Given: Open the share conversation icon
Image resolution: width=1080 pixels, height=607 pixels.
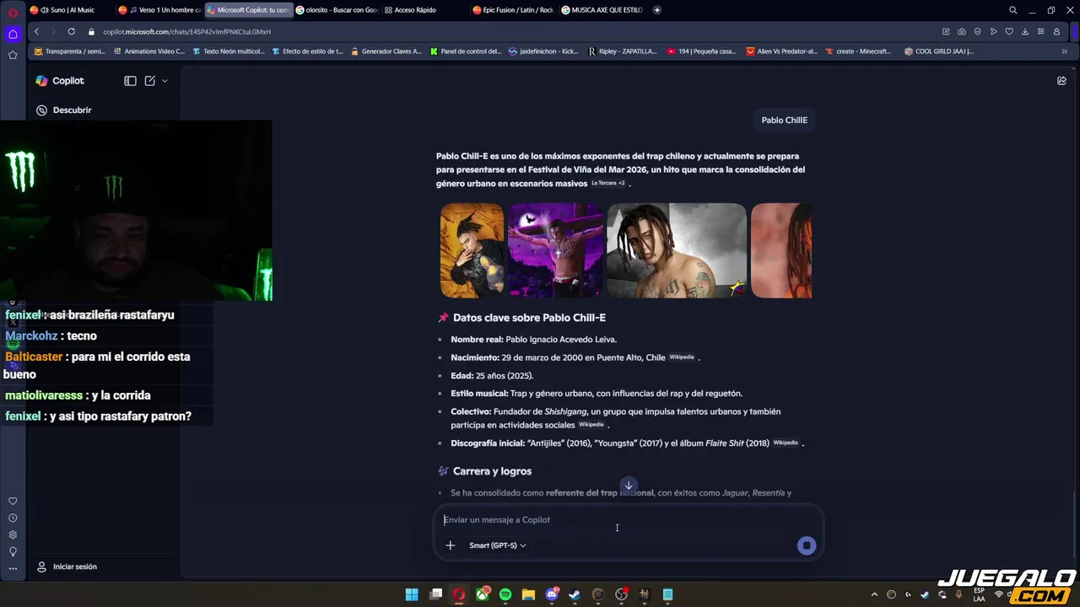Looking at the screenshot, I should [x=1061, y=81].
